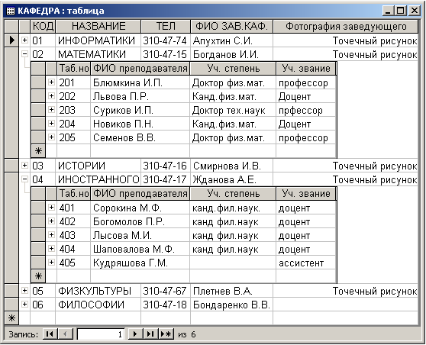The height and width of the screenshot is (345, 426).
Task: Expand the Суриков И.П. teacher row
Action: pos(51,109)
